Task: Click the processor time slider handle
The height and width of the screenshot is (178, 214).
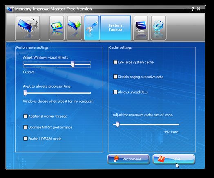Action: tap(25, 93)
